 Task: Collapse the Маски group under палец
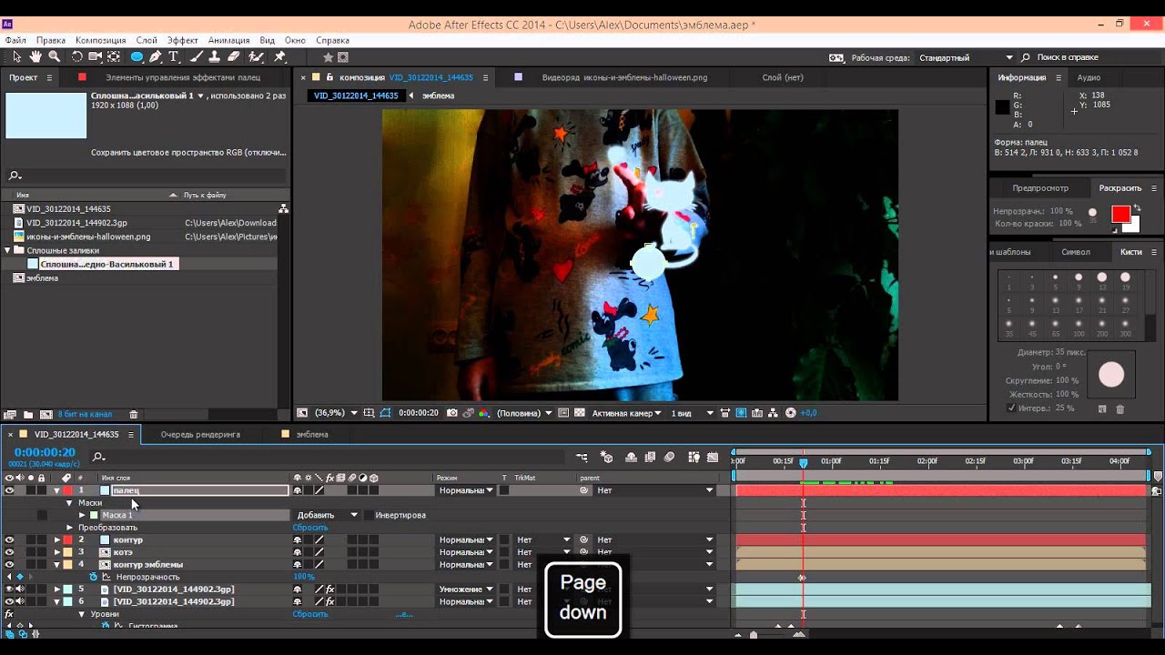(x=69, y=503)
